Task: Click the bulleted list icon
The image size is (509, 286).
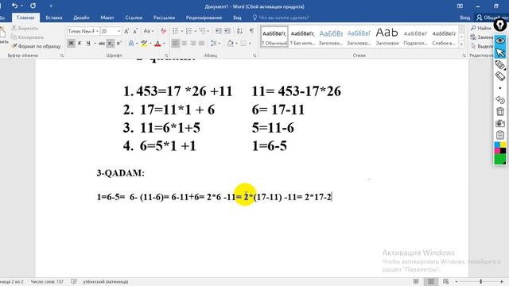Action: point(175,31)
